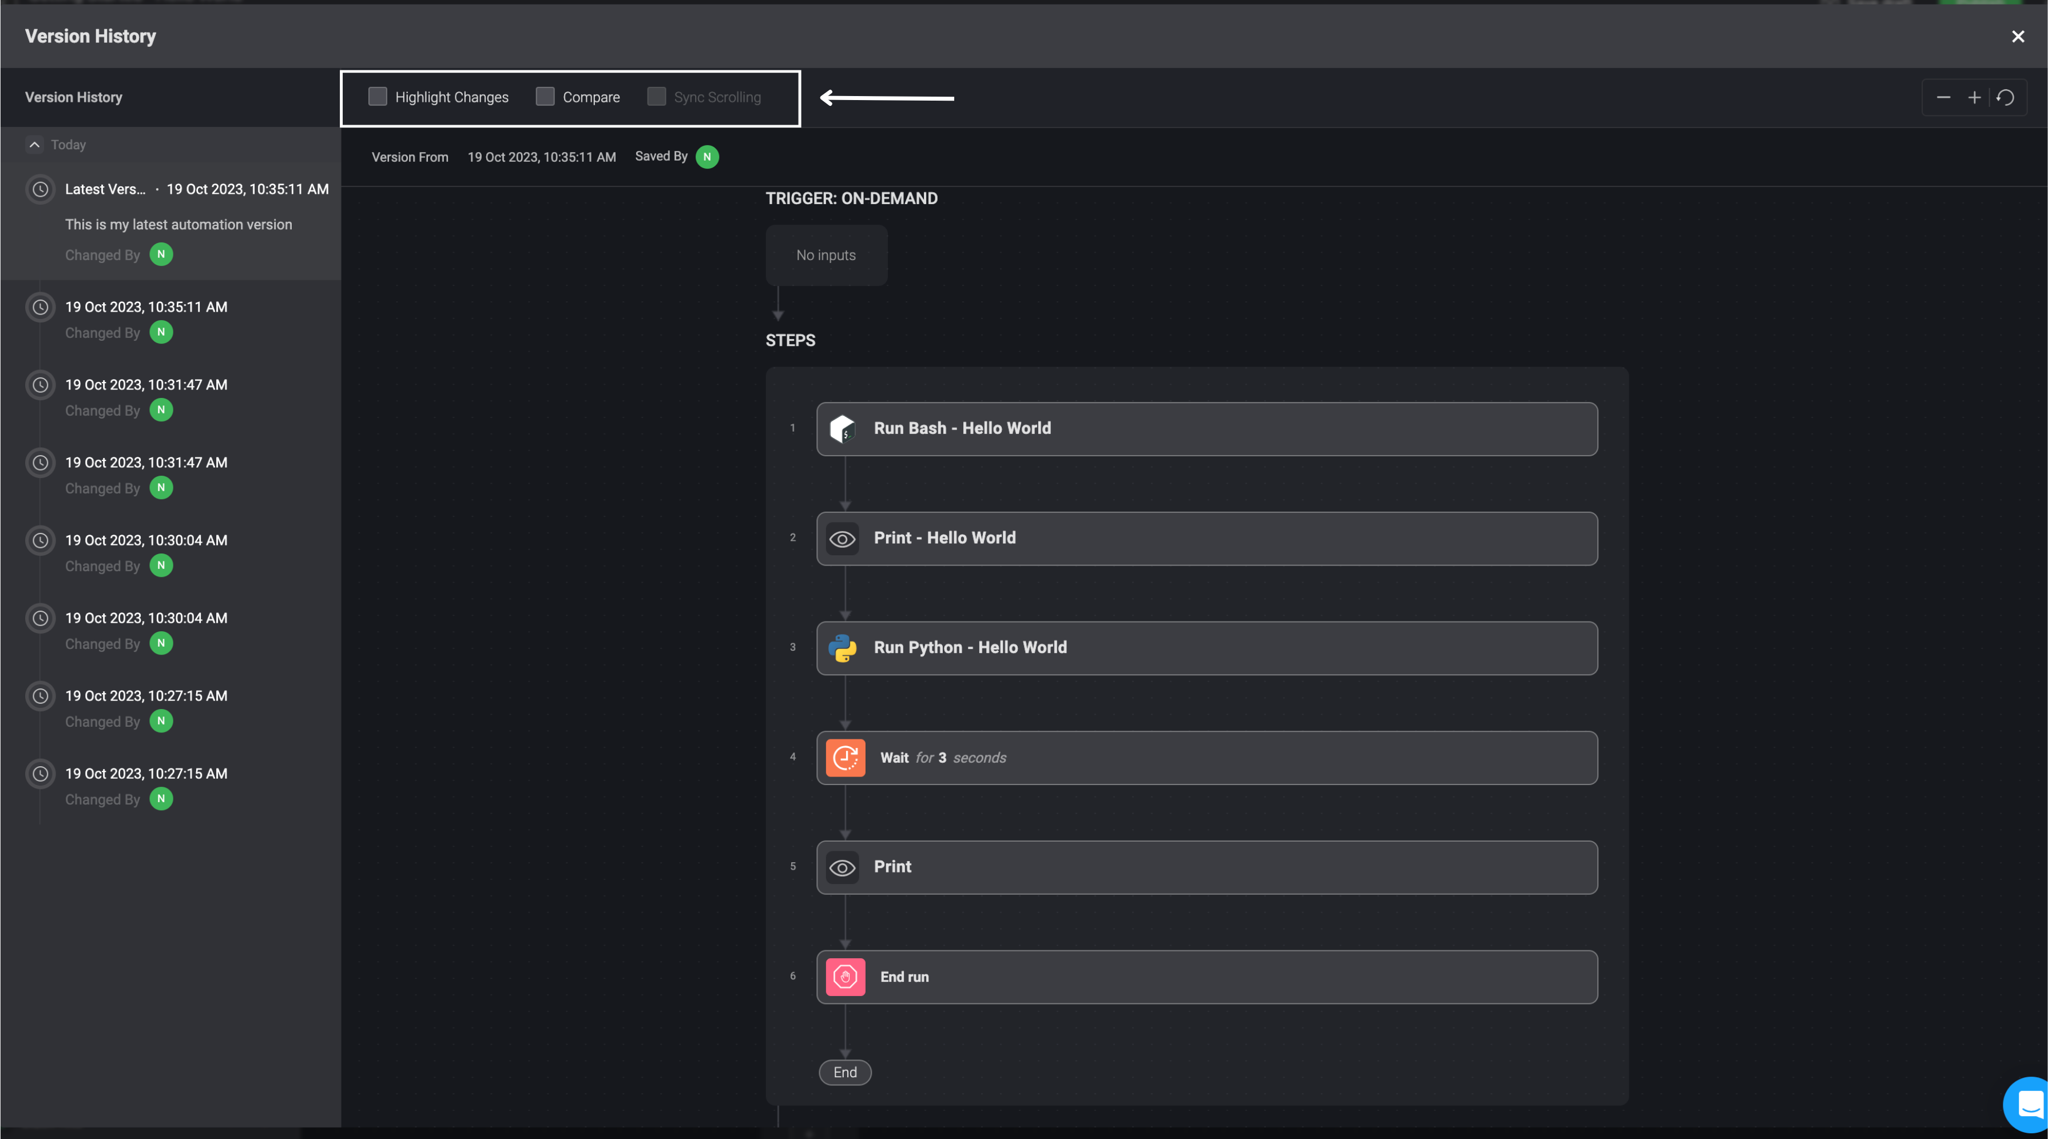The width and height of the screenshot is (2048, 1139).
Task: Collapse the Today version group
Action: click(x=34, y=145)
